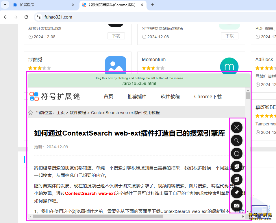This screenshot has height=223, width=276.
Task: Click popup horizontal scrollbar right arrow
Action: (x=243, y=216)
